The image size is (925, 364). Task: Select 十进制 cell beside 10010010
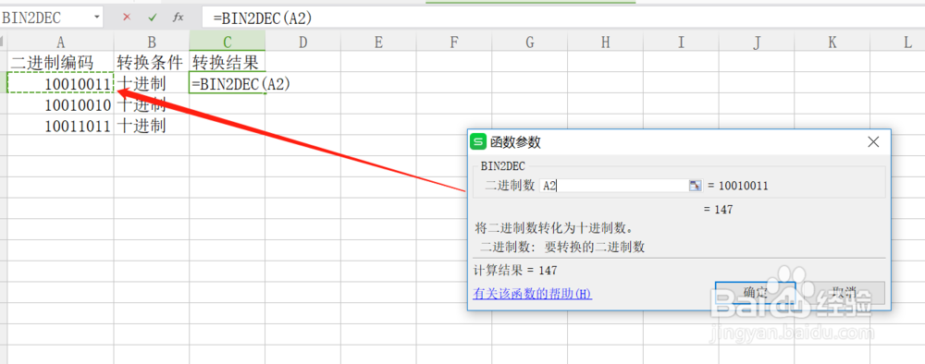pyautogui.click(x=152, y=104)
